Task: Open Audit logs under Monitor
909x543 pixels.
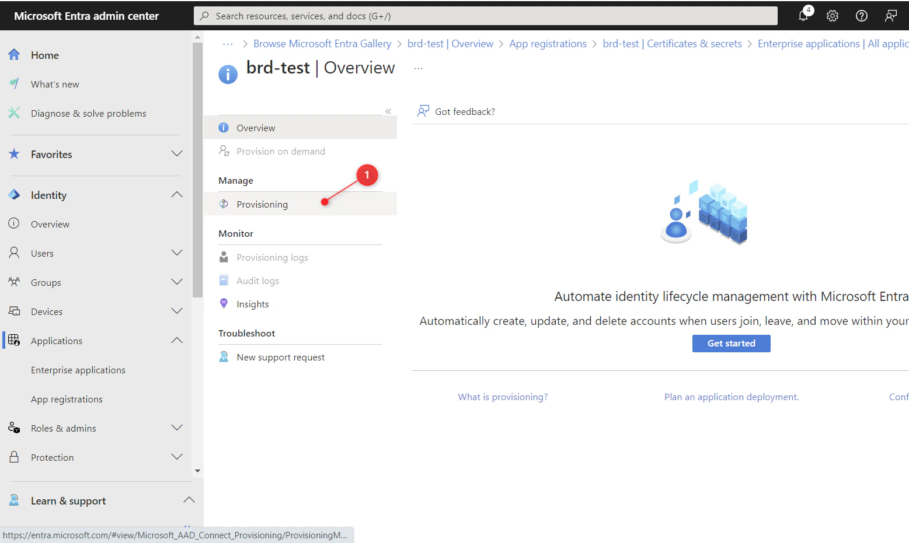Action: tap(300, 281)
